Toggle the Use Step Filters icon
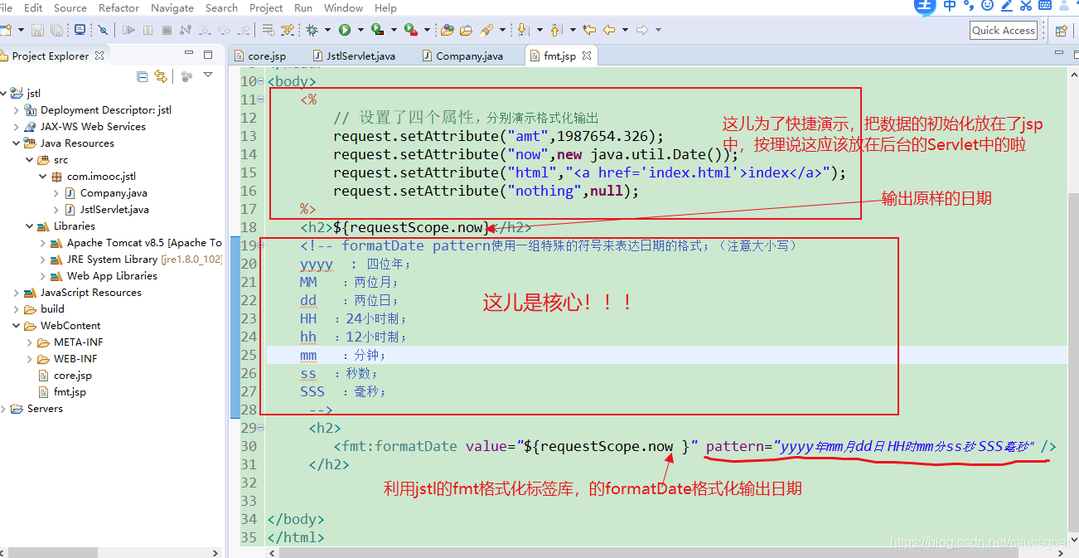The height and width of the screenshot is (558, 1079). pos(288,30)
